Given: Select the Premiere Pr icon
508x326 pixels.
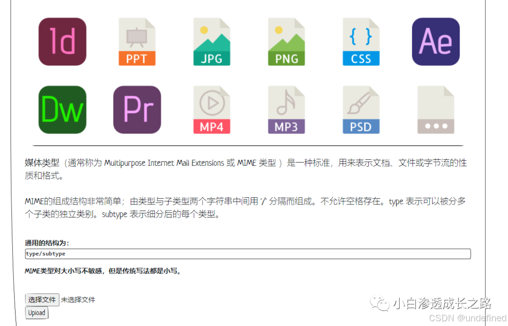Looking at the screenshot, I should 137,110.
